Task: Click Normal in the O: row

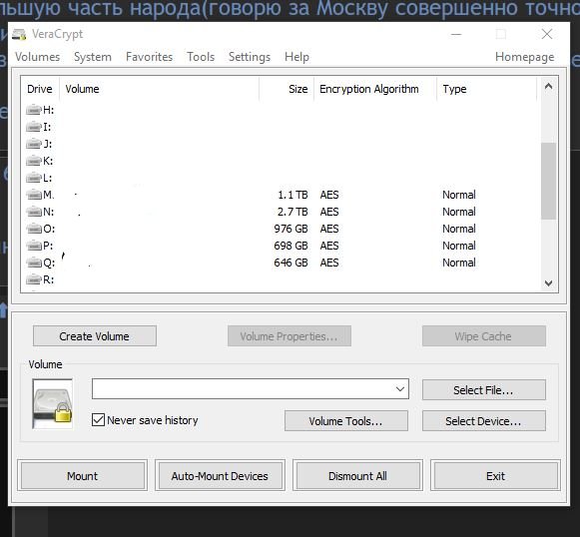Action: 459,229
